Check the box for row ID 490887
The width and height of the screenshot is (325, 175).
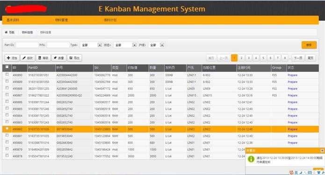(7, 95)
